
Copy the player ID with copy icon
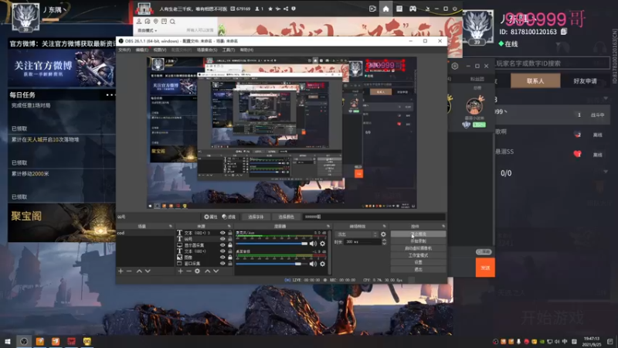564,32
